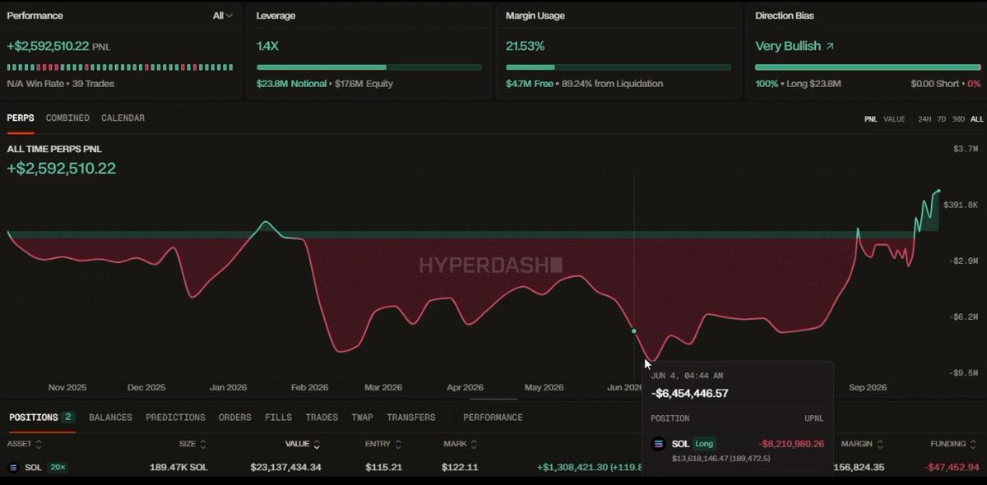
Task: Sort positions by SIZE column
Action: 192,444
